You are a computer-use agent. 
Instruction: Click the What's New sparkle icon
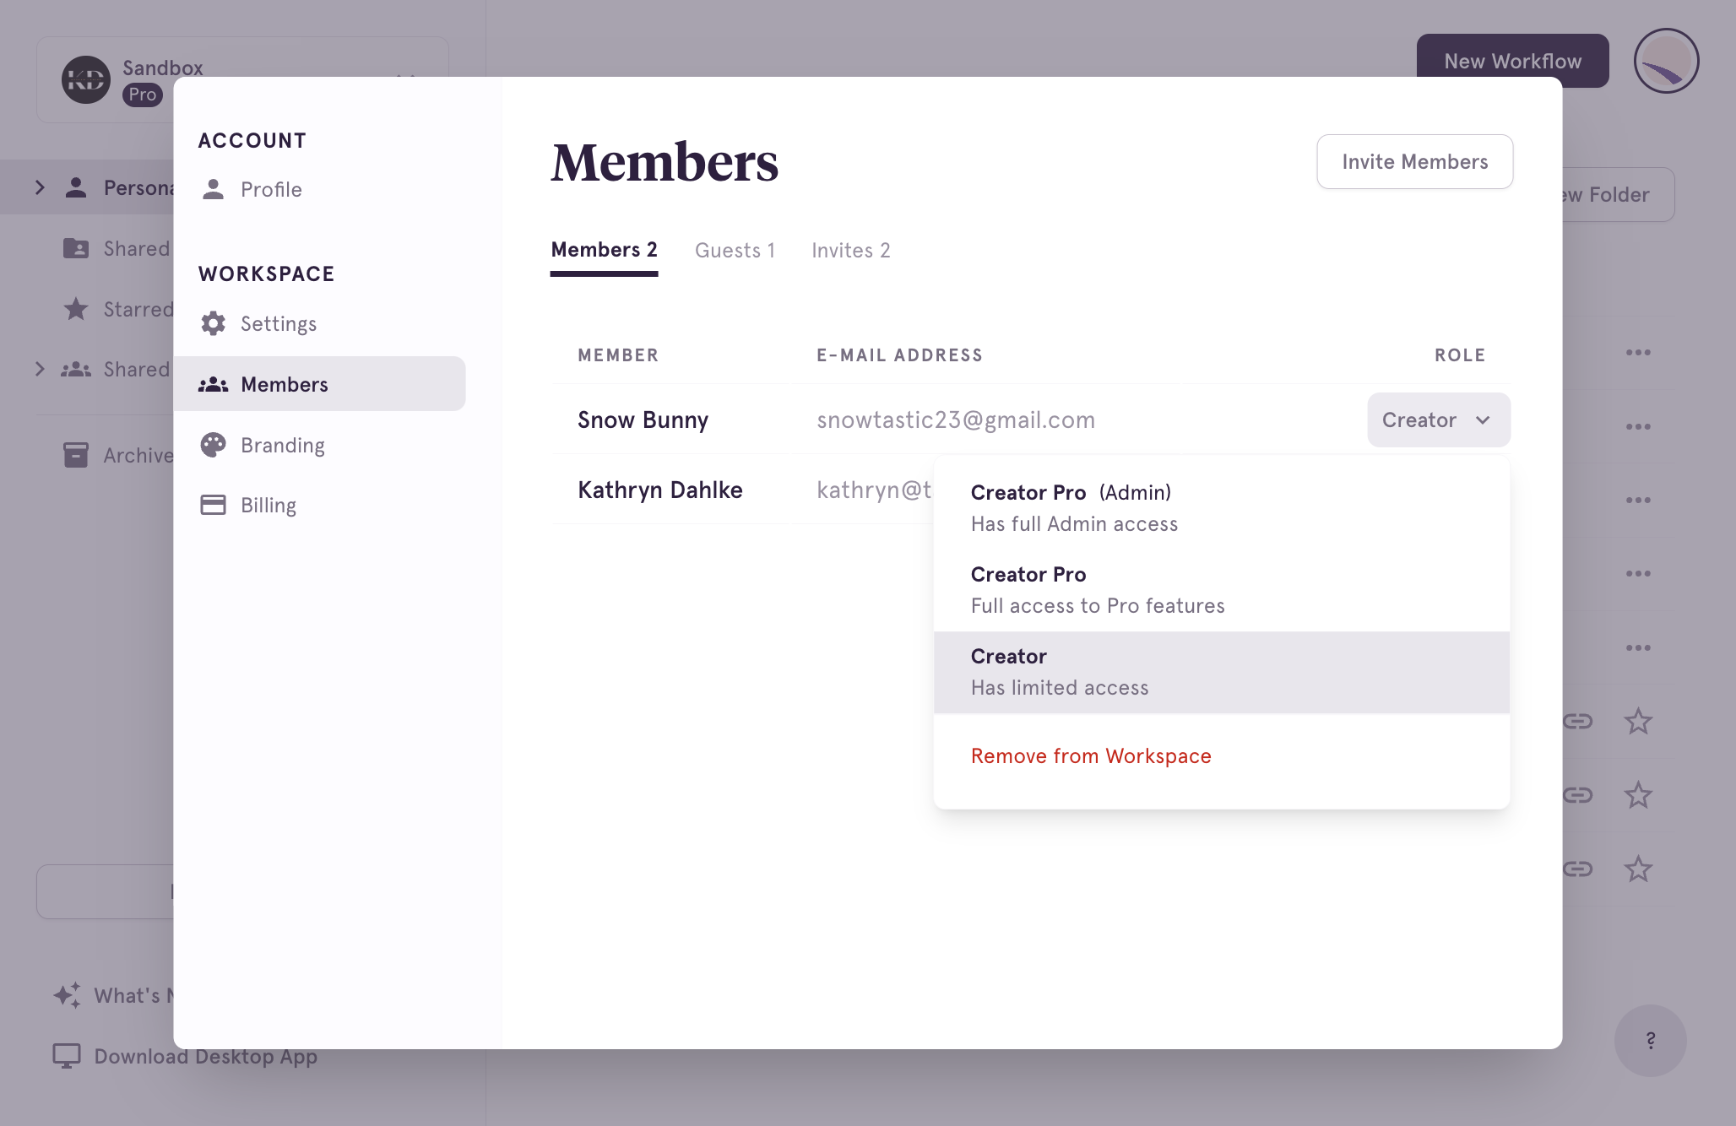click(x=68, y=995)
